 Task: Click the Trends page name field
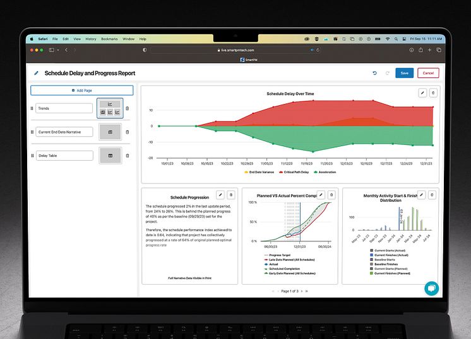point(64,108)
